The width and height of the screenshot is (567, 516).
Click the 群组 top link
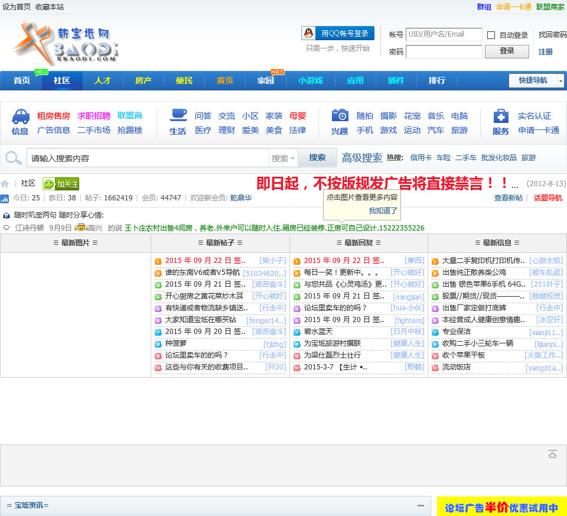pos(484,7)
